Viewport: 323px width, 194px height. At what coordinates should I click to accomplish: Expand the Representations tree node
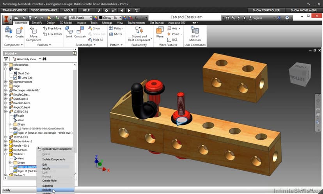tap(5, 82)
